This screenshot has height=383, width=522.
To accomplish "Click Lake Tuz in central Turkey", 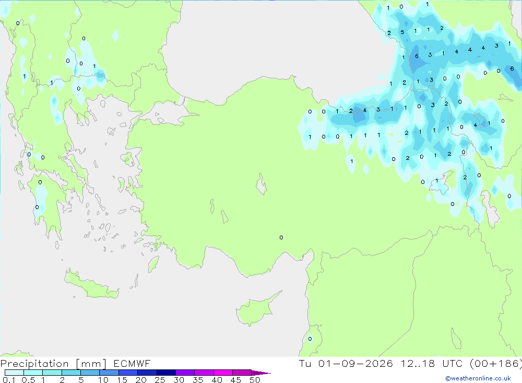I will (262, 184).
